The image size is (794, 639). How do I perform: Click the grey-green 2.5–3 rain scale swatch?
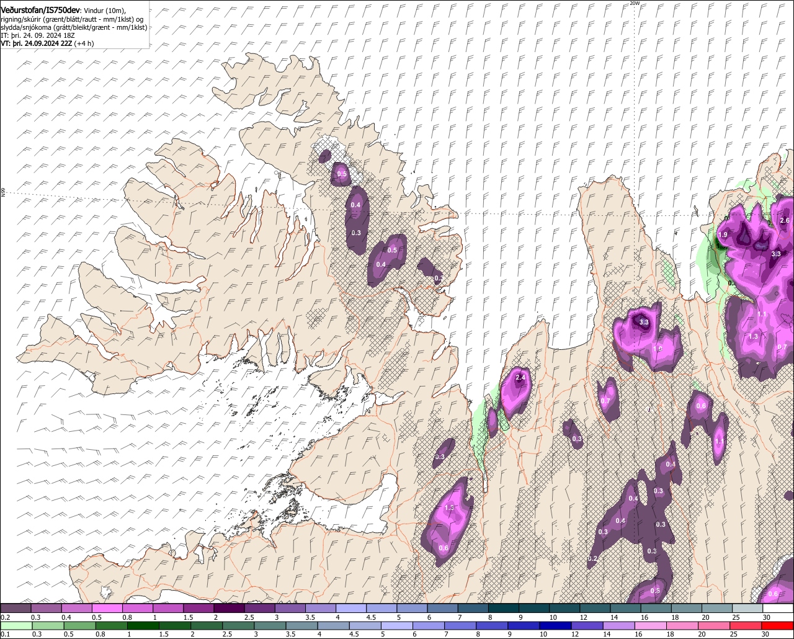[238, 625]
